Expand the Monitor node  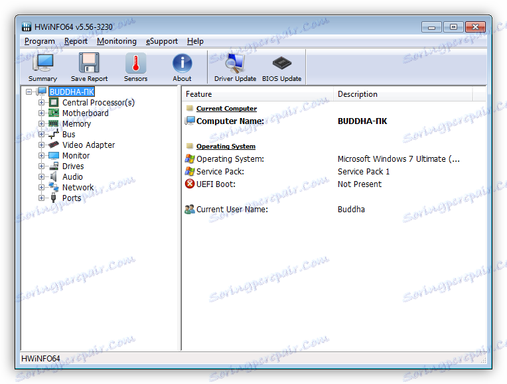[x=41, y=155]
